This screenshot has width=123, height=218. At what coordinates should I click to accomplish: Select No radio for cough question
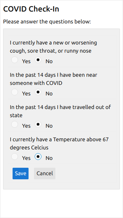pos(38,60)
